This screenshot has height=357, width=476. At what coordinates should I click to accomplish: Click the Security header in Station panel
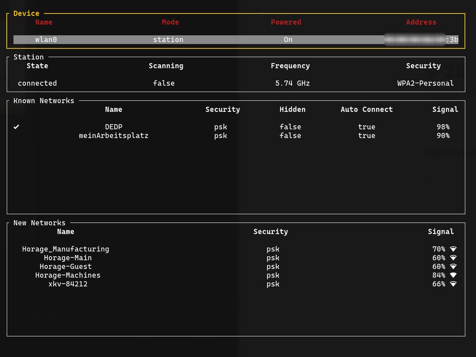[x=424, y=66]
